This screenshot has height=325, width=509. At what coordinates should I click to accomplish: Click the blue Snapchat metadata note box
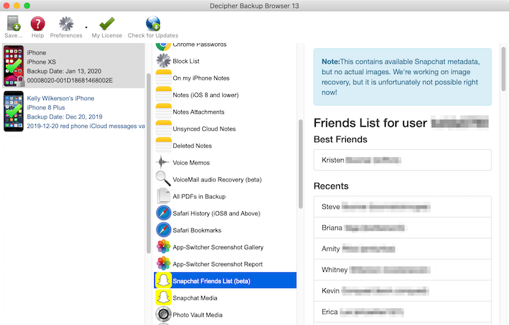(x=402, y=77)
